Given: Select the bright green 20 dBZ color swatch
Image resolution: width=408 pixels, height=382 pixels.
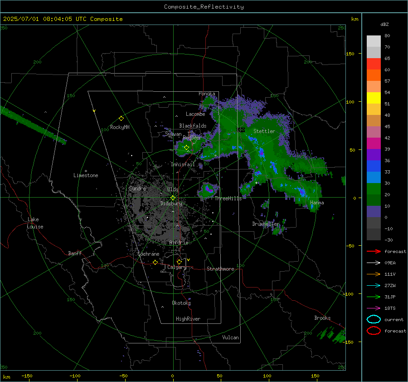Looking at the screenshot, I should pyautogui.click(x=374, y=189).
